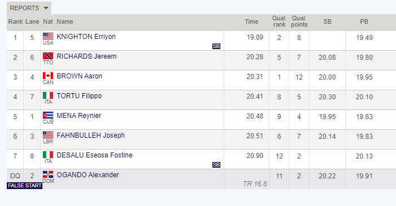Click the Dominican Republic flag icon
This screenshot has height=206, width=396.
click(48, 174)
